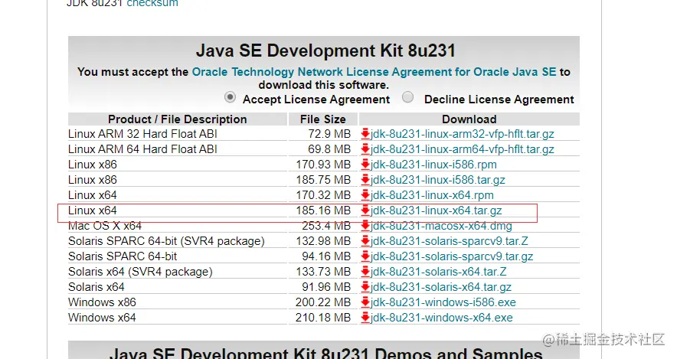Click download arrow icon for windows-x64.exe

365,318
